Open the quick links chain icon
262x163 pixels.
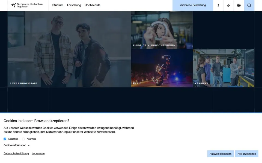pos(228,5)
